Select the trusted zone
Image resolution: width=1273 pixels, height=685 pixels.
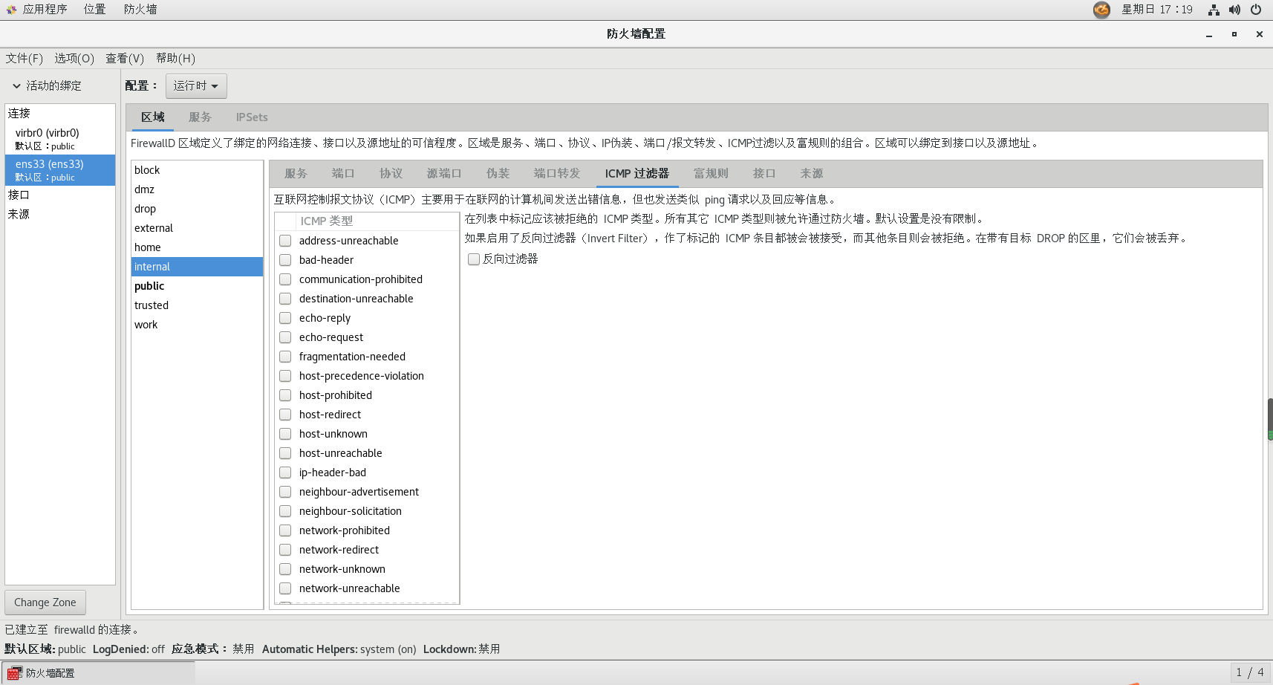point(197,305)
